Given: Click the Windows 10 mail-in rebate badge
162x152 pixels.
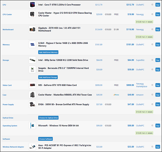Looking at the screenshot, I should click(x=144, y=133).
